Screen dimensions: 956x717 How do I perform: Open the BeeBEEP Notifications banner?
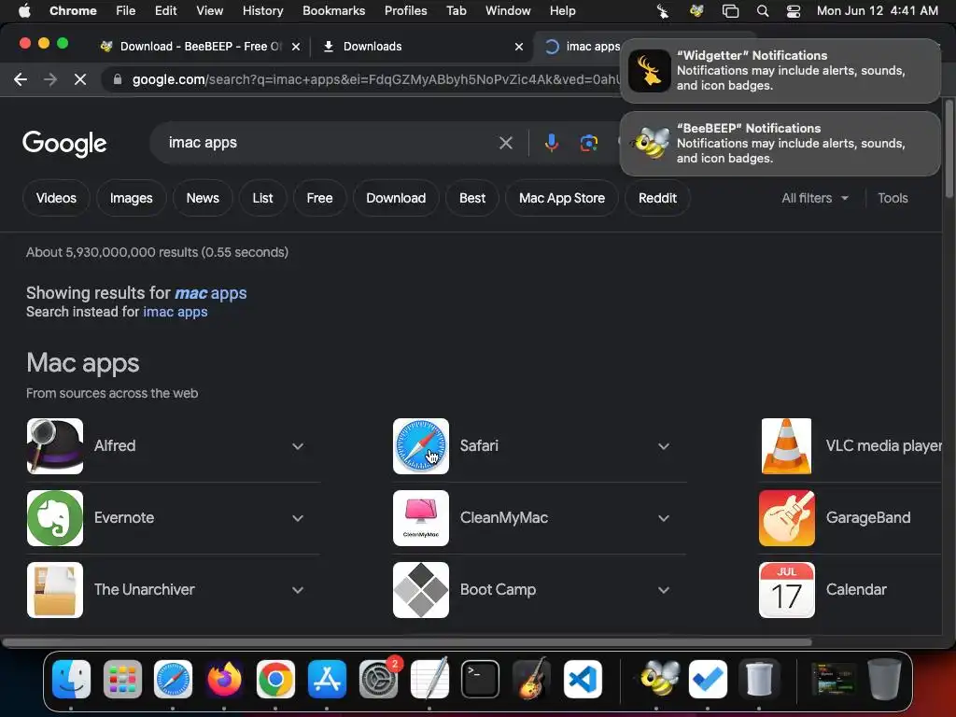[x=780, y=144]
